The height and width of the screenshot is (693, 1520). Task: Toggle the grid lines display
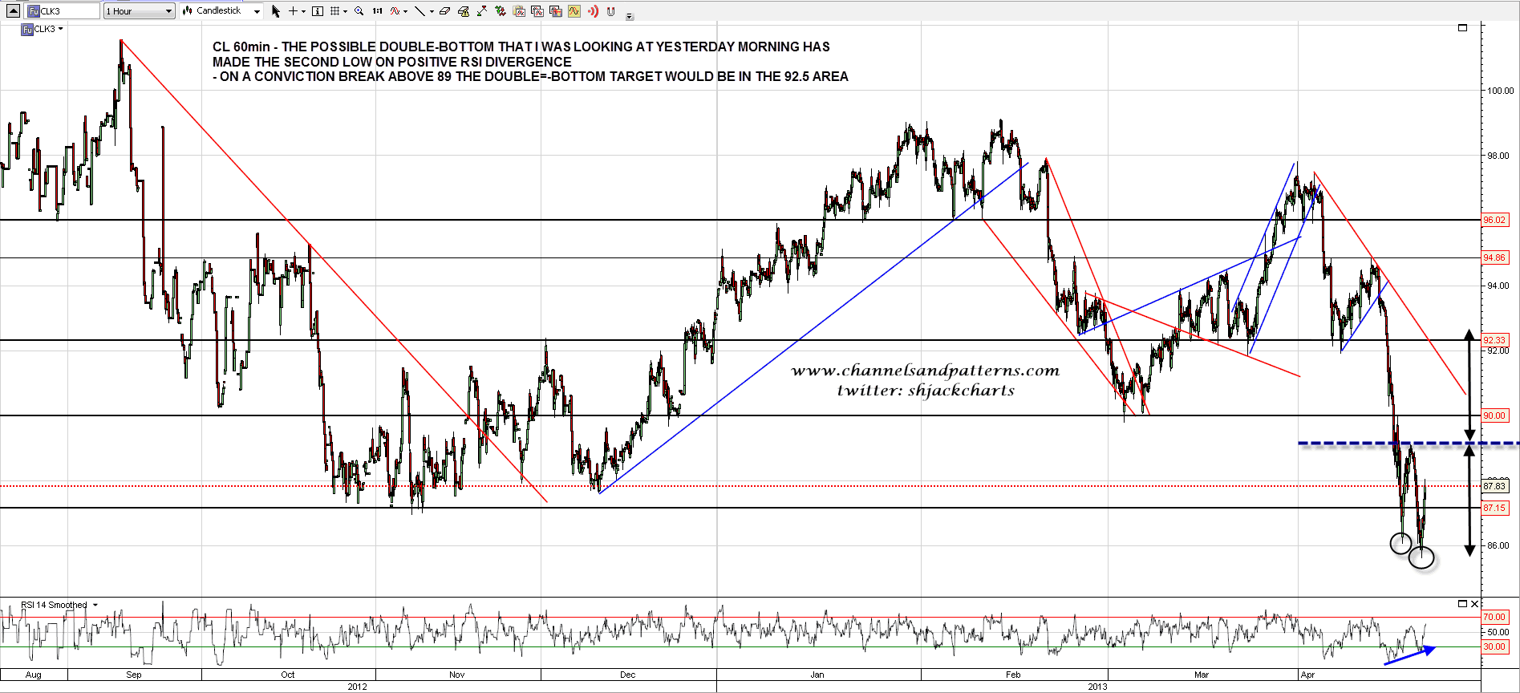click(335, 11)
